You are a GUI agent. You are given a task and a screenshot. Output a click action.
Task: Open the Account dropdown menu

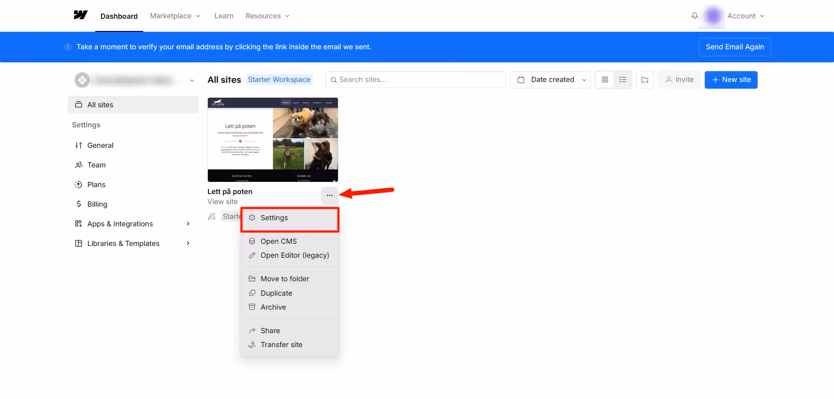click(x=746, y=16)
